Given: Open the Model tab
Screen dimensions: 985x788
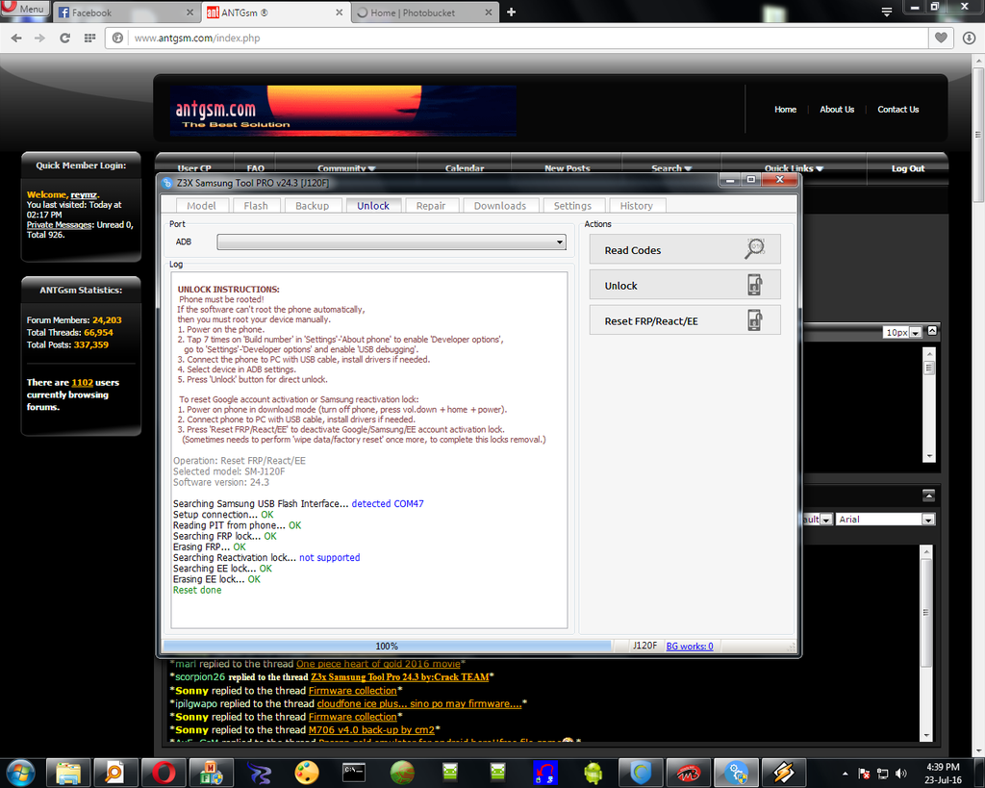Looking at the screenshot, I should pyautogui.click(x=201, y=206).
